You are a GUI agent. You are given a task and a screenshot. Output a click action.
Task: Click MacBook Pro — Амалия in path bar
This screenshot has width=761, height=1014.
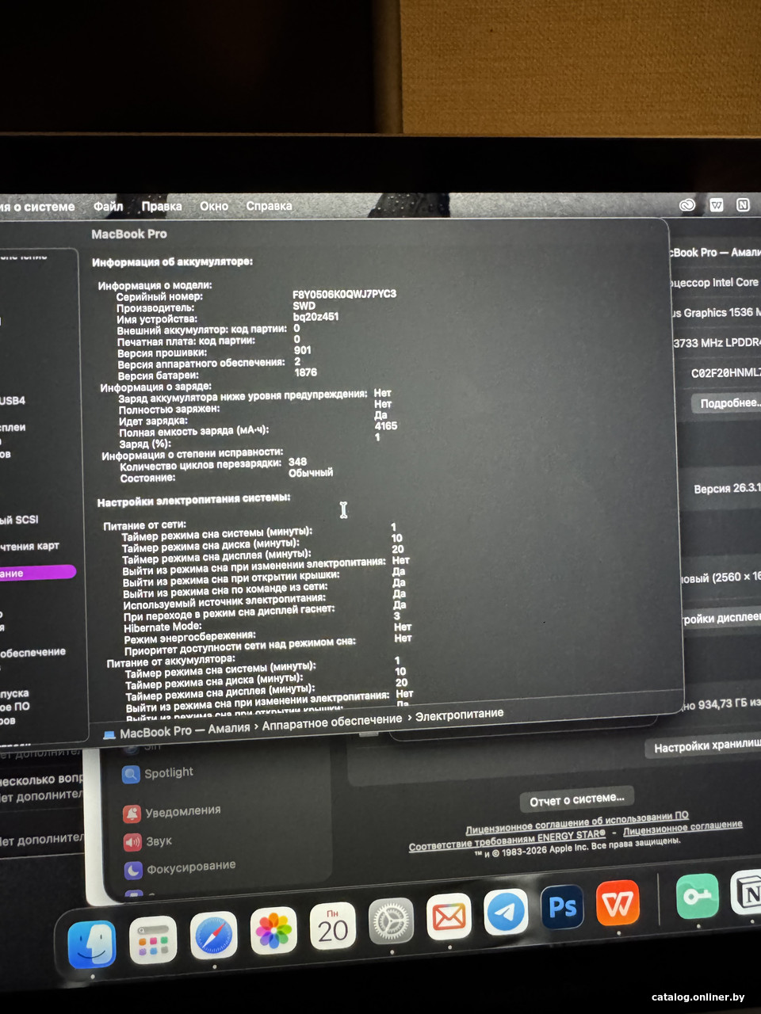pyautogui.click(x=185, y=730)
